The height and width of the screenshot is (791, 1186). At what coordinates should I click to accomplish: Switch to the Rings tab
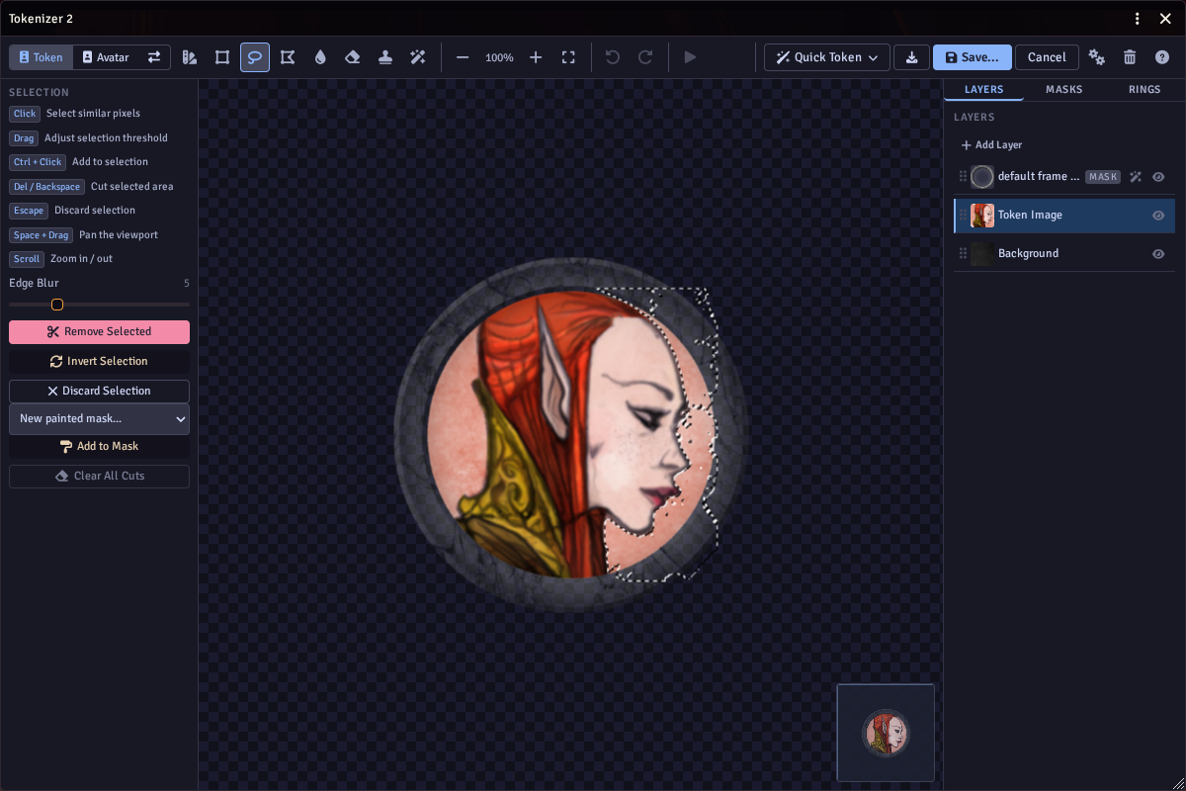(x=1144, y=89)
